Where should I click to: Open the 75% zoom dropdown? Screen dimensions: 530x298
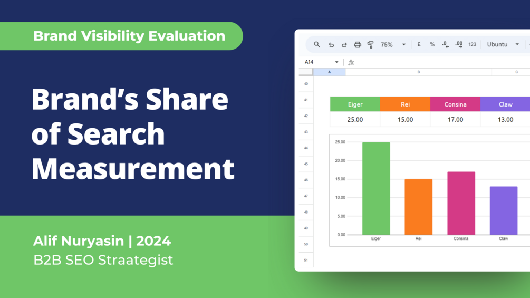393,45
